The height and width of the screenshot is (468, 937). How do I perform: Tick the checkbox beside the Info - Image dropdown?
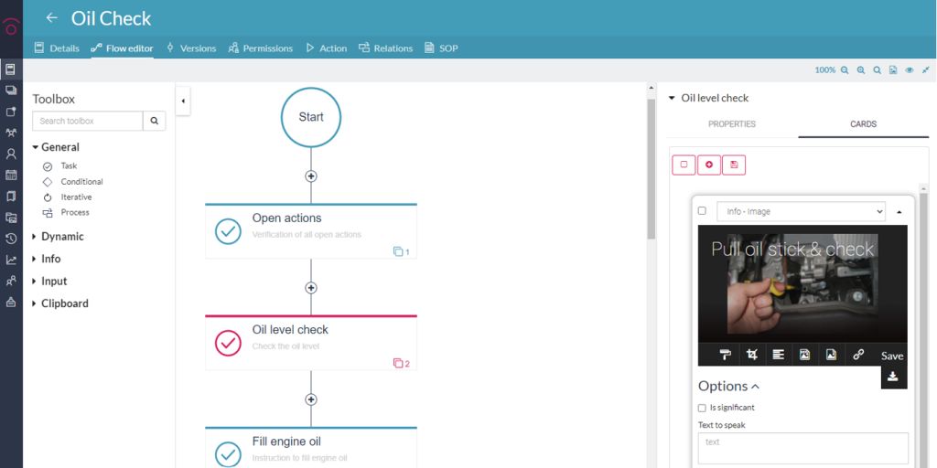coord(702,211)
